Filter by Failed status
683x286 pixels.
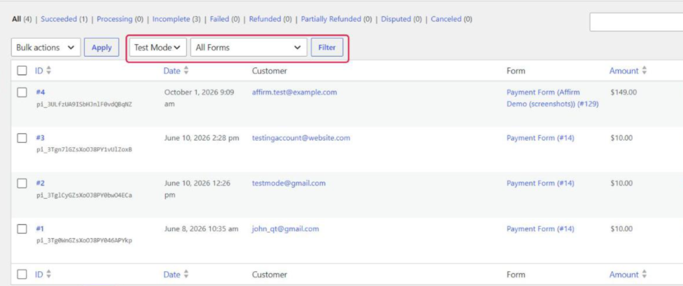[x=219, y=19]
